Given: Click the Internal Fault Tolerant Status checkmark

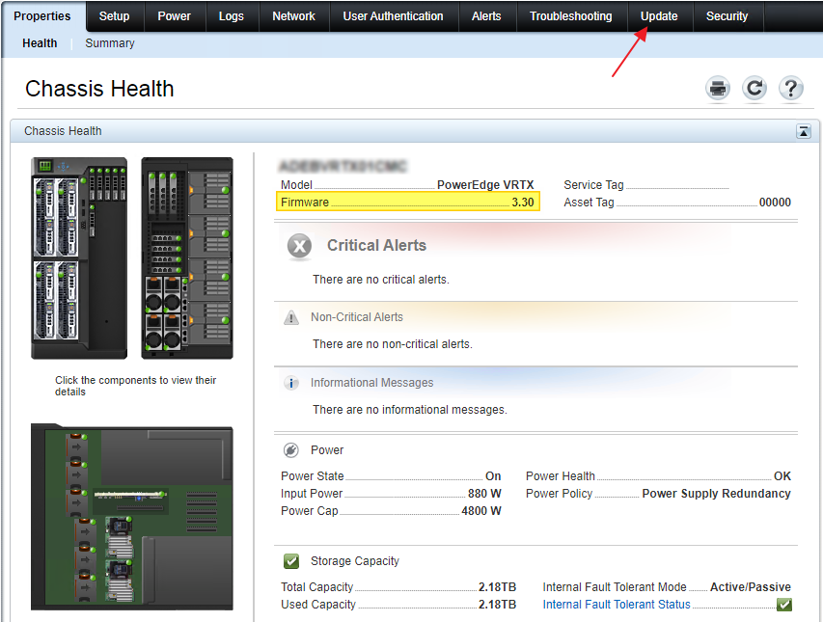Looking at the screenshot, I should (x=784, y=605).
